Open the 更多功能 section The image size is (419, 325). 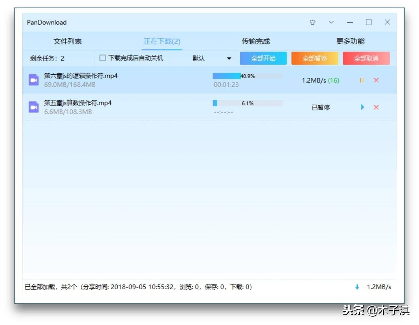point(351,41)
